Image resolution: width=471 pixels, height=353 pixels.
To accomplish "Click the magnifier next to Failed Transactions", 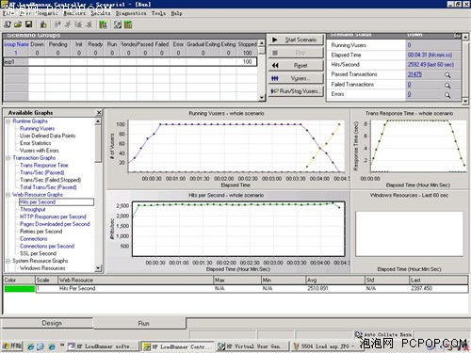I will coord(447,86).
